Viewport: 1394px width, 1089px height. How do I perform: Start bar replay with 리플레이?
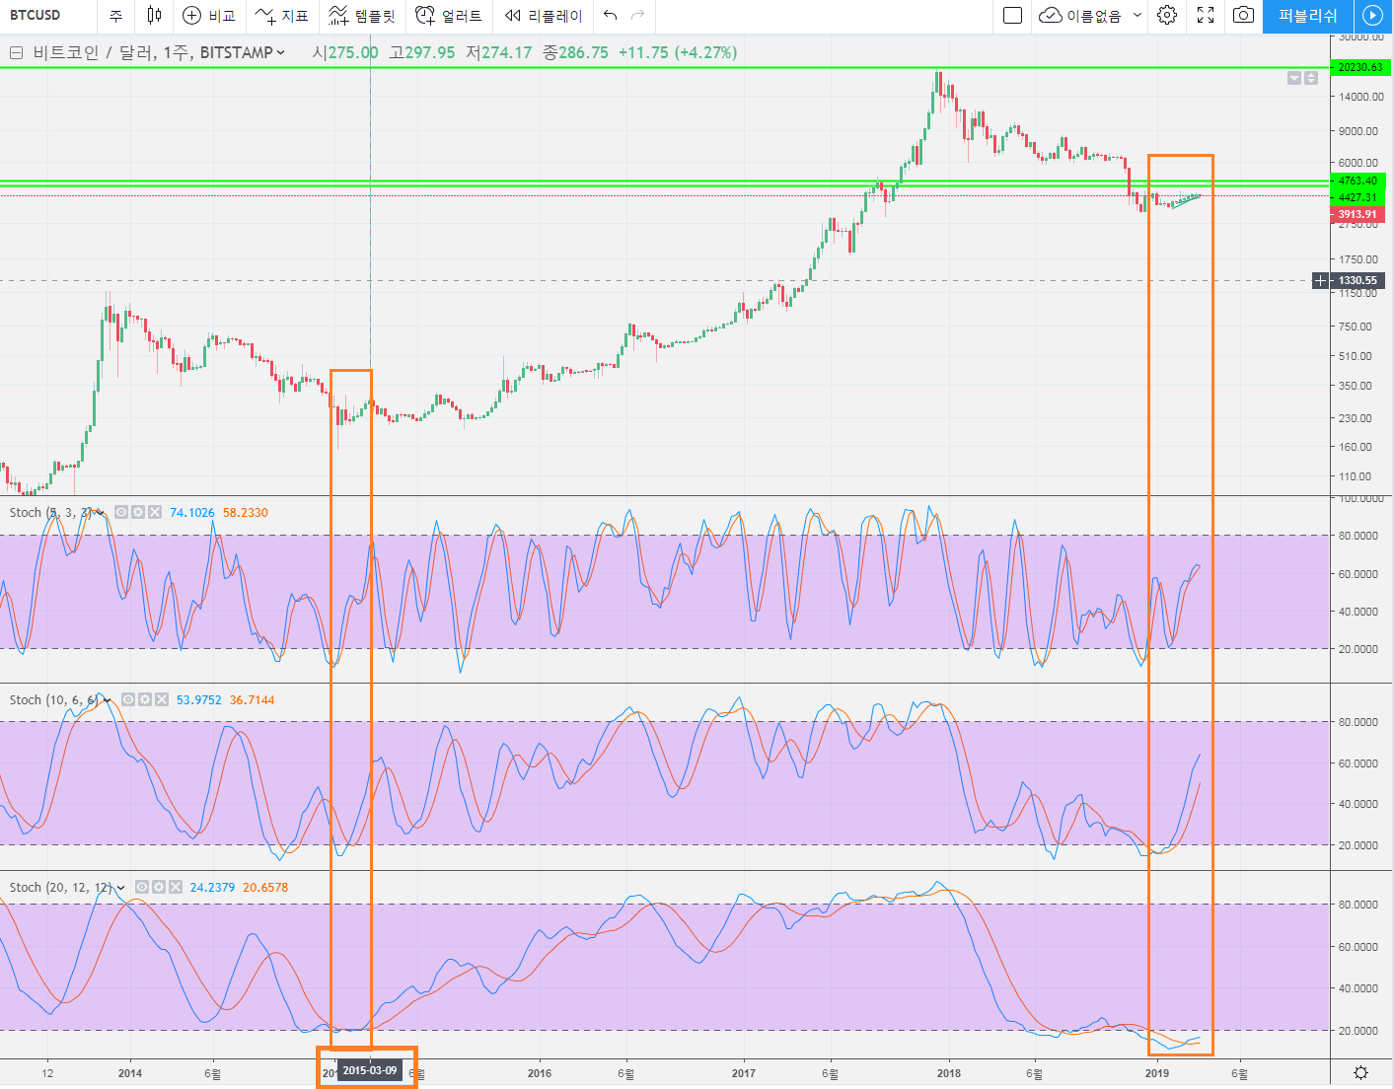click(x=544, y=16)
